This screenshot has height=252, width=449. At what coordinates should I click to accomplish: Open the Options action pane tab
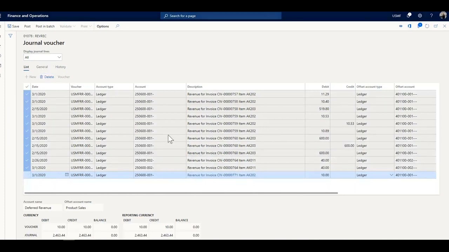[x=103, y=26]
